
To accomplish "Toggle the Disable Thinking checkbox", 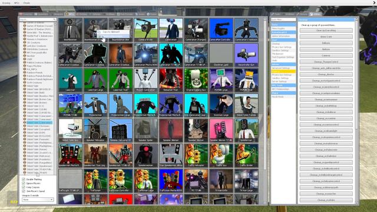I will [x=24, y=179].
